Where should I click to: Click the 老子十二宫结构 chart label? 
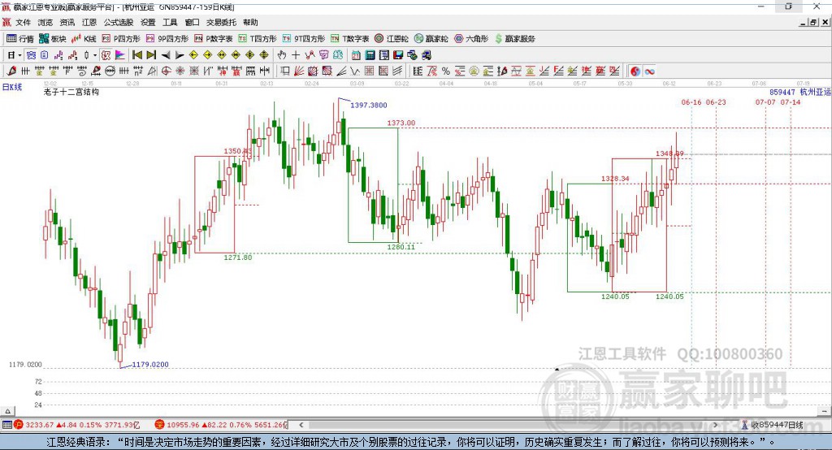click(x=71, y=92)
